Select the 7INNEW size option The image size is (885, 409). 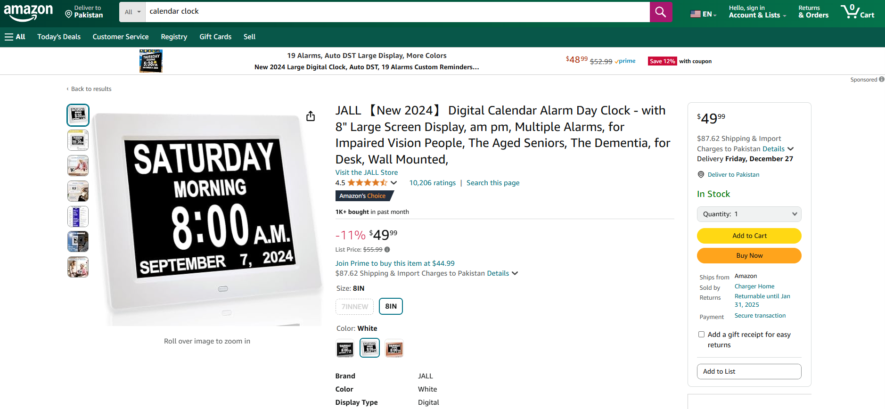[x=354, y=307]
